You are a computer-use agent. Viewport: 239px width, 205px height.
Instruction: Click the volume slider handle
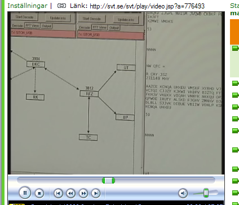tap(206, 193)
